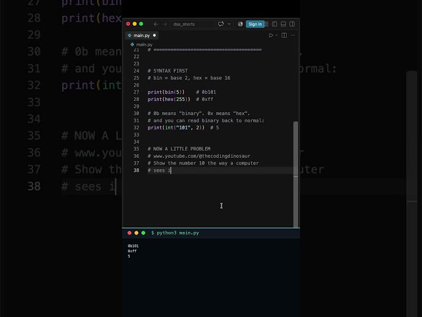Split the editor right

coord(284,35)
